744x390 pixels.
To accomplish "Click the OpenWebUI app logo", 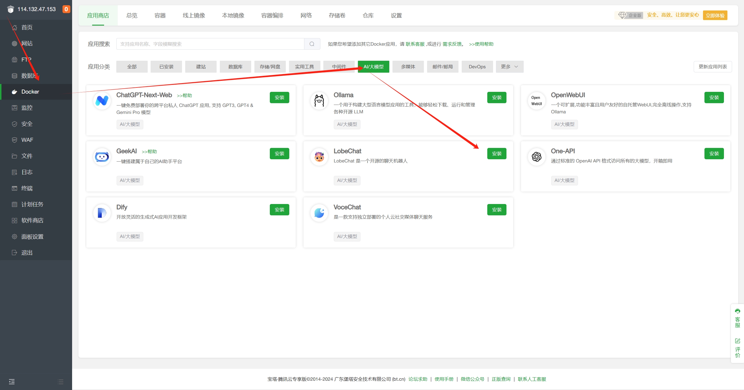I will pyautogui.click(x=536, y=101).
